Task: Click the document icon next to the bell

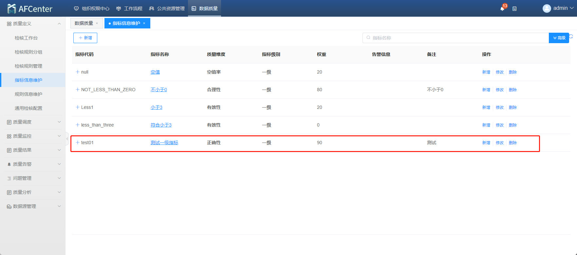Action: 514,9
